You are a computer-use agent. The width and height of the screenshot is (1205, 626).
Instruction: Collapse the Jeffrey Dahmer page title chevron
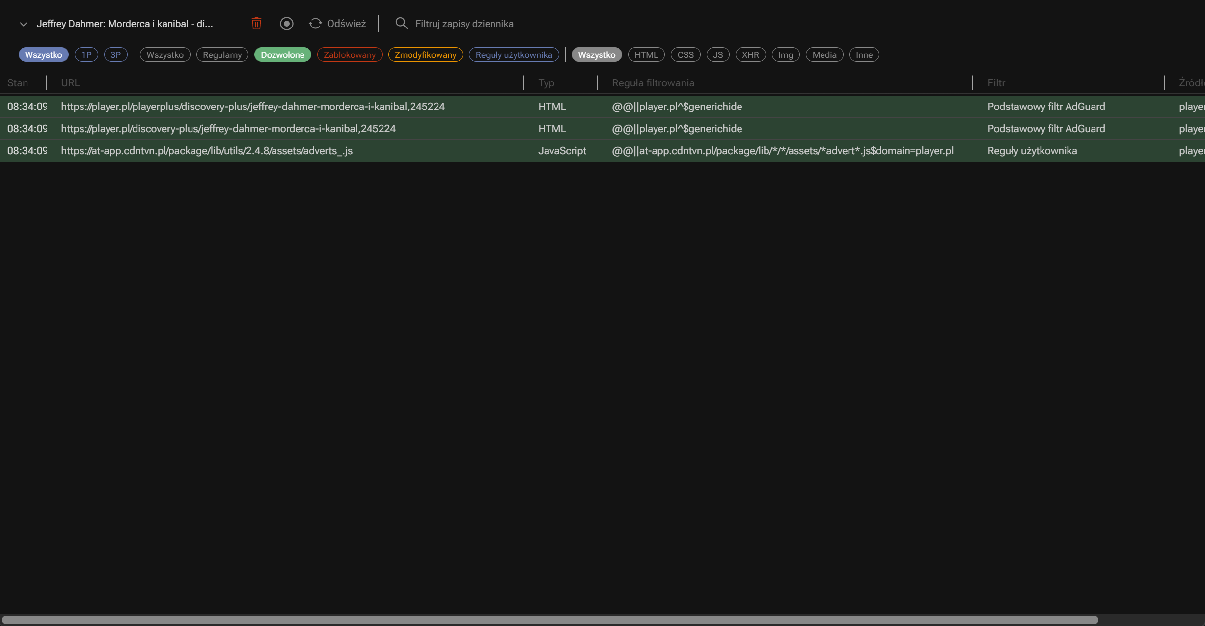click(x=23, y=24)
